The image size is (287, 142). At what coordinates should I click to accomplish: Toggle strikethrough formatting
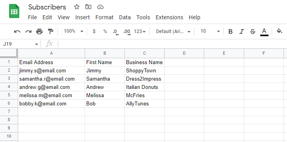pyautogui.click(x=253, y=31)
